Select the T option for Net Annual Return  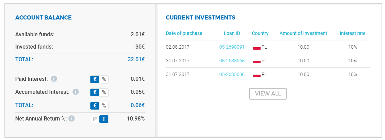(104, 119)
